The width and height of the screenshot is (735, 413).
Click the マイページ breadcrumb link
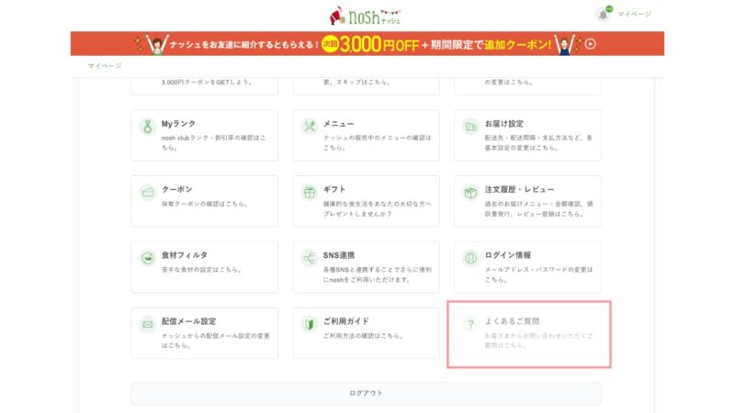pos(105,65)
